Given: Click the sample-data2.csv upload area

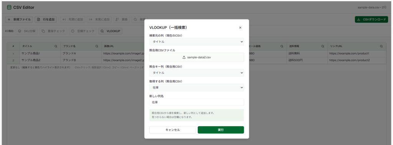Looking at the screenshot, I should [196, 58].
